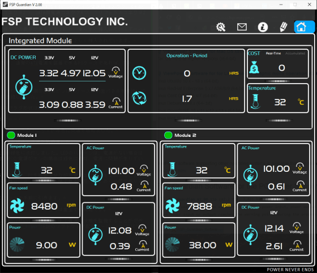The height and width of the screenshot is (273, 317).
Task: Click the Integrated DC current gauge icon
Action: click(x=116, y=103)
